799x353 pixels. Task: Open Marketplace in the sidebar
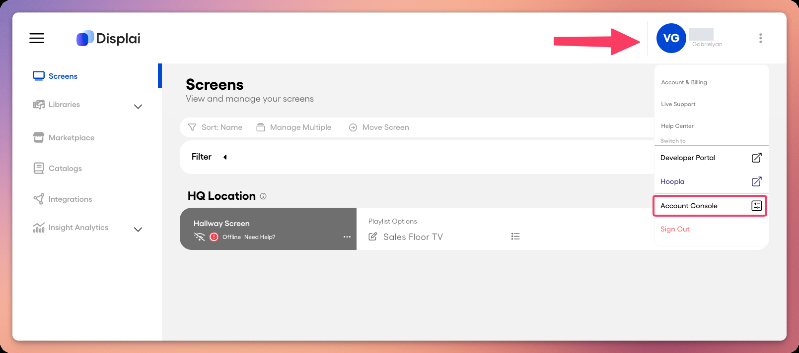pos(72,138)
